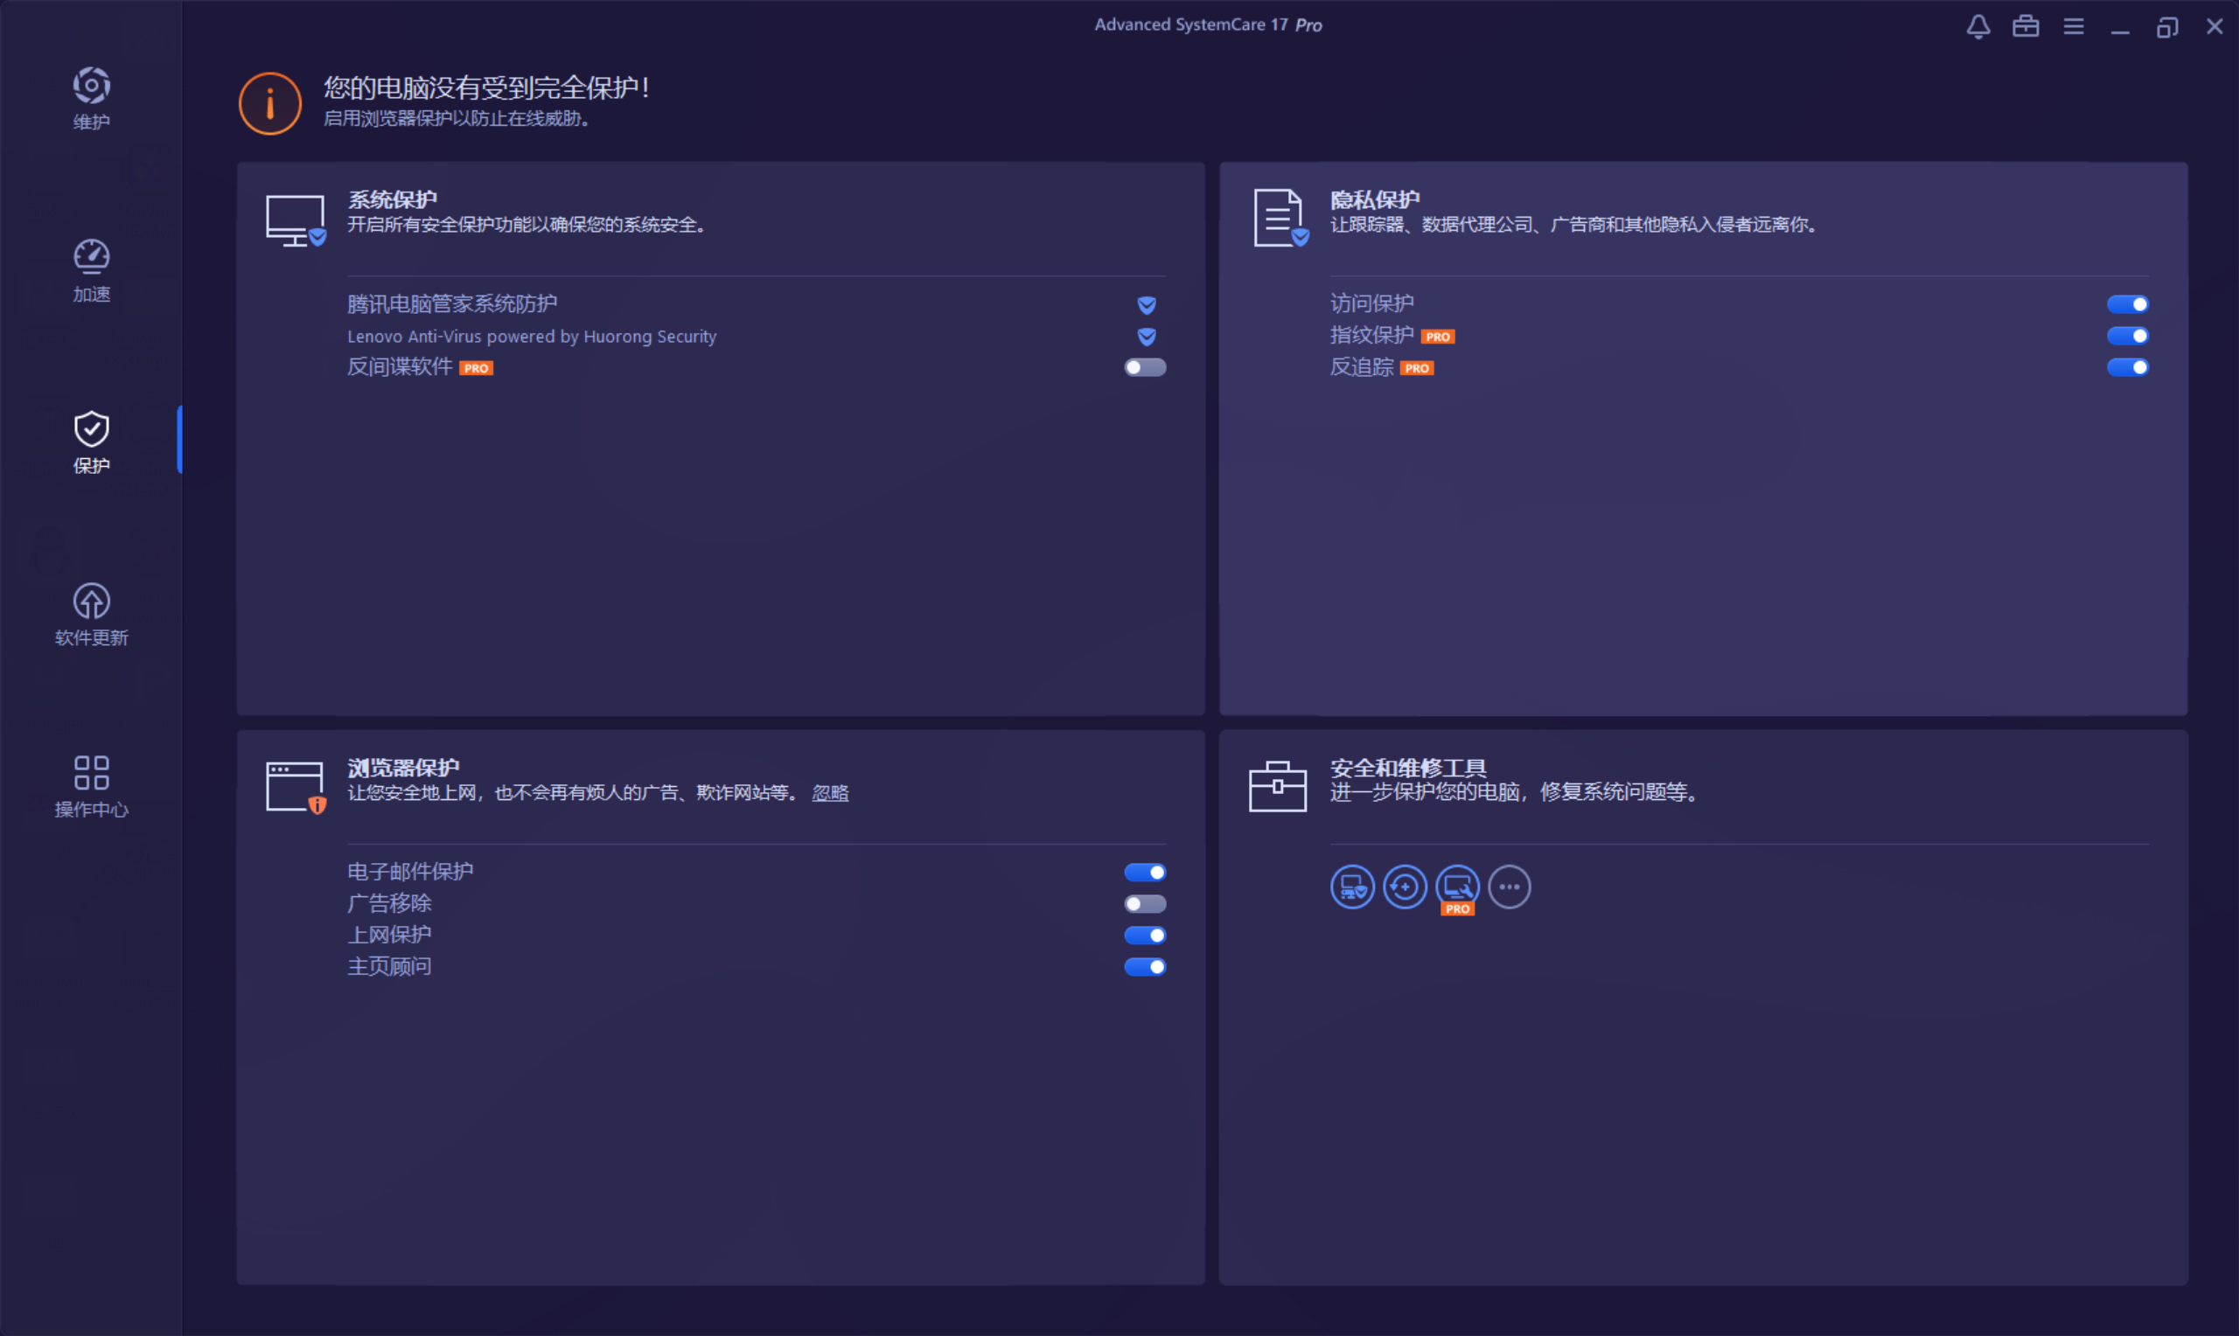
Task: Go to the 加速 section
Action: pos(91,270)
